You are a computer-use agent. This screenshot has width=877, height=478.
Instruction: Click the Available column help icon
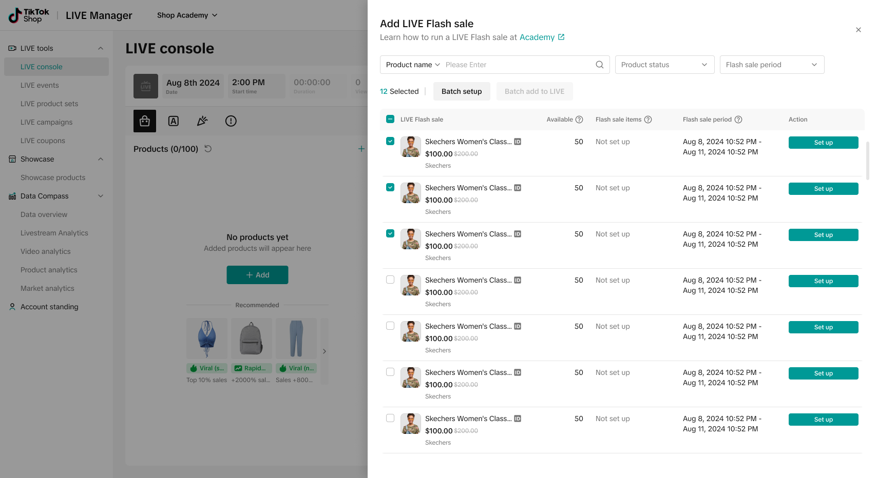coord(579,120)
